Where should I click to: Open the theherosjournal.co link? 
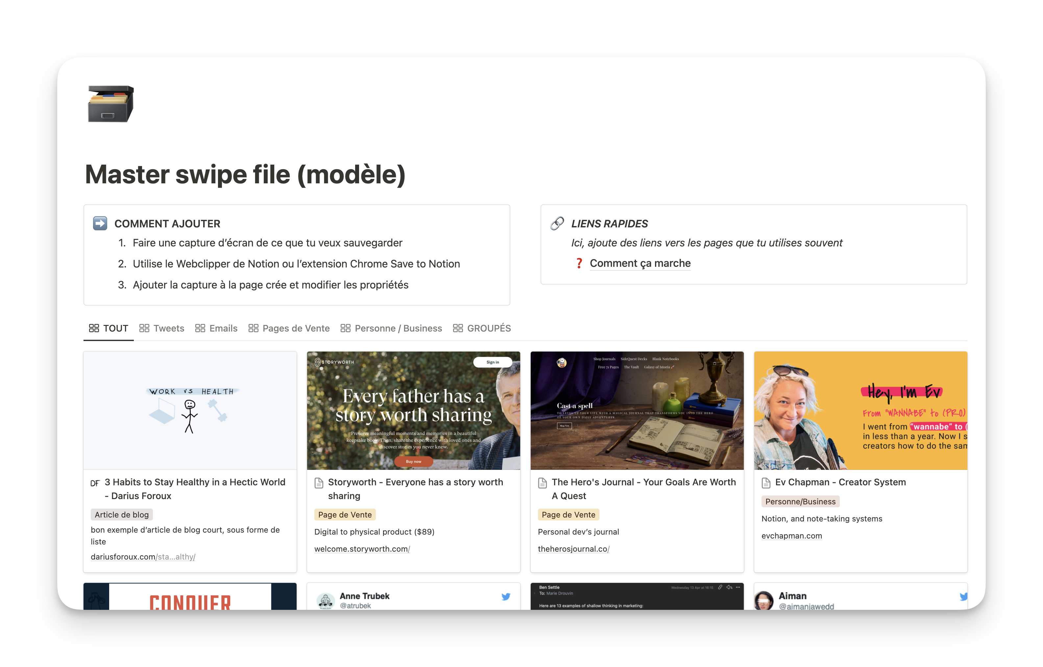click(x=573, y=549)
